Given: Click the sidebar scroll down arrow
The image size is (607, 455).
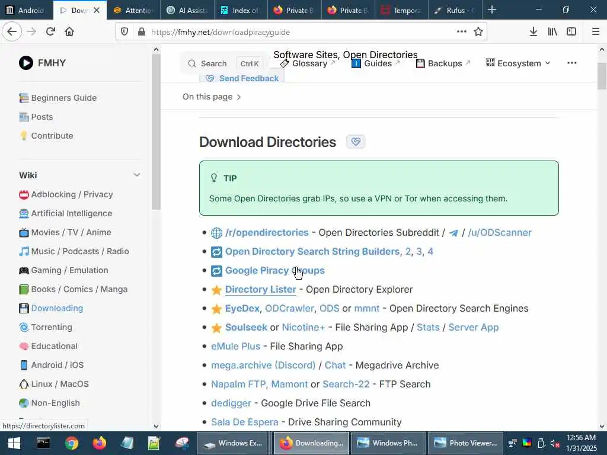Looking at the screenshot, I should coord(156,427).
